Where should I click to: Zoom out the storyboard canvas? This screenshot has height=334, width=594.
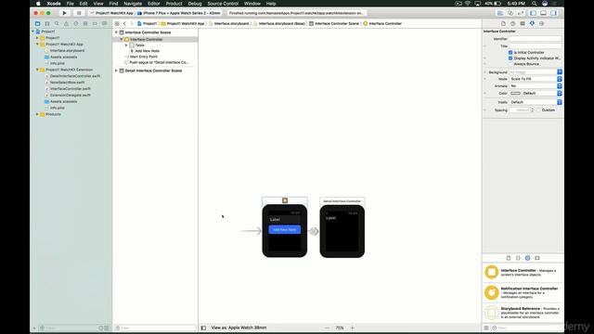[x=327, y=328]
